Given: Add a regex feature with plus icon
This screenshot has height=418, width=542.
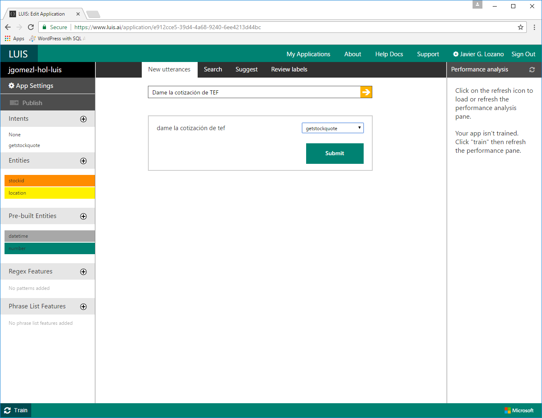Looking at the screenshot, I should click(x=83, y=272).
